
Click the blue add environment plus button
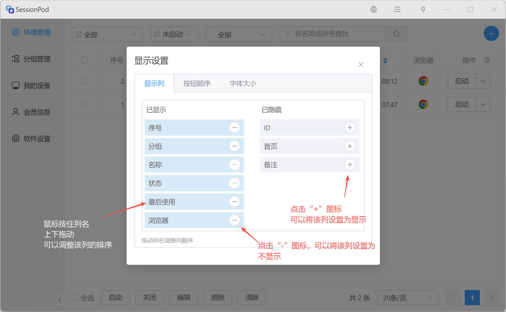pyautogui.click(x=491, y=34)
